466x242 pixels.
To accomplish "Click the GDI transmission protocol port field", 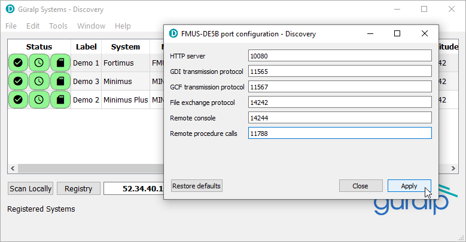I will click(340, 72).
